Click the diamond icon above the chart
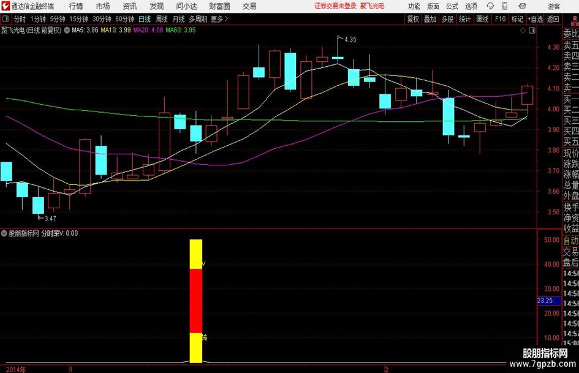This screenshot has height=373, width=579. [x=523, y=30]
